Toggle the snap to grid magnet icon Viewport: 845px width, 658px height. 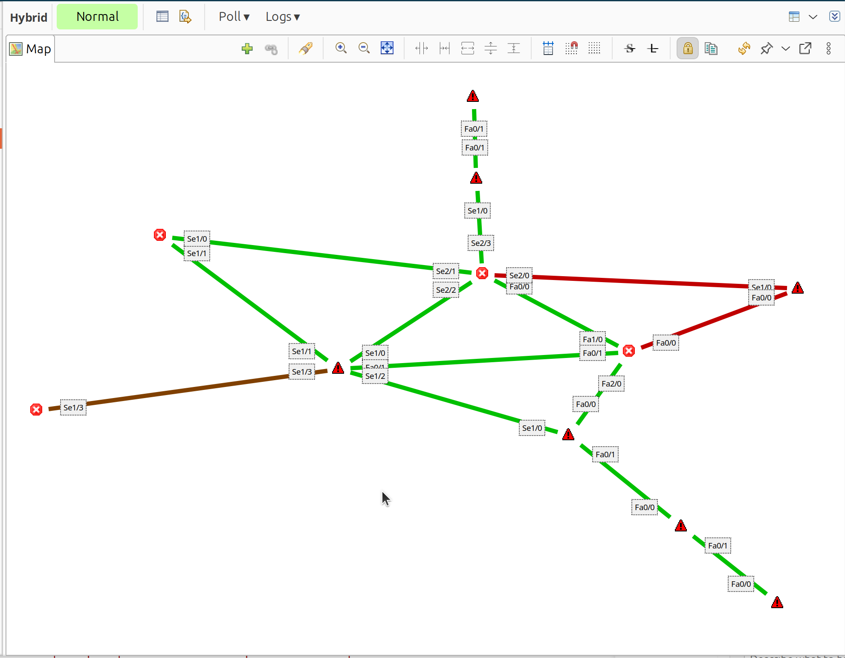(571, 48)
